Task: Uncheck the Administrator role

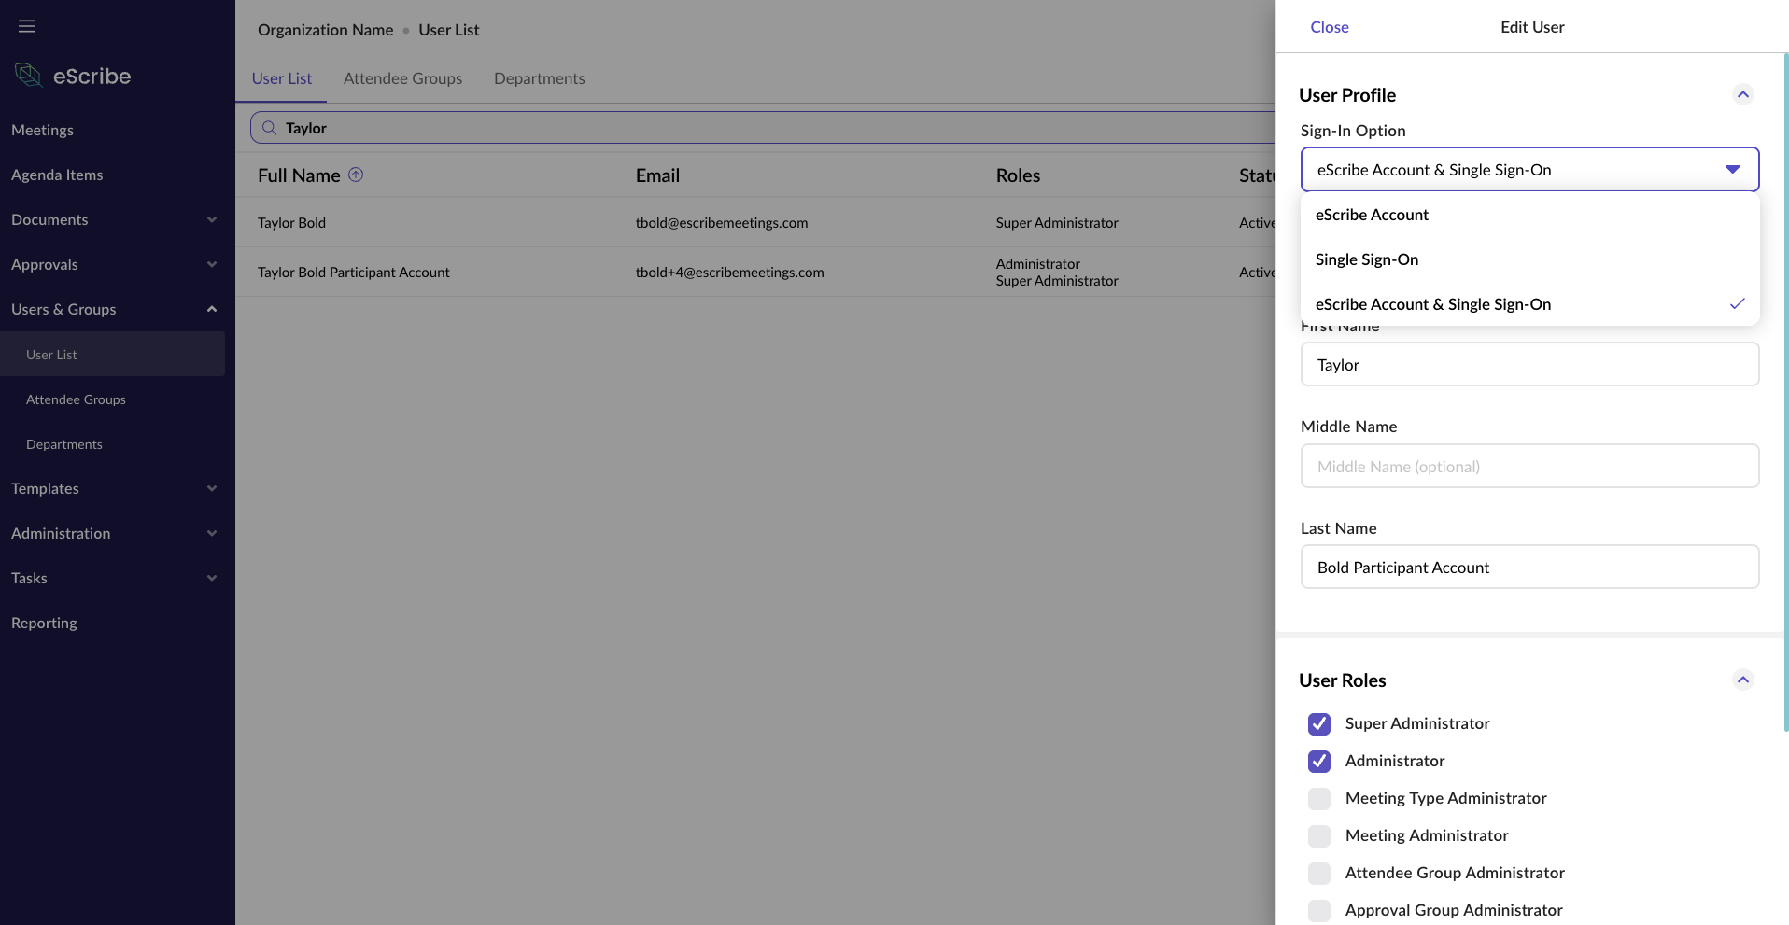Action: [x=1318, y=762]
